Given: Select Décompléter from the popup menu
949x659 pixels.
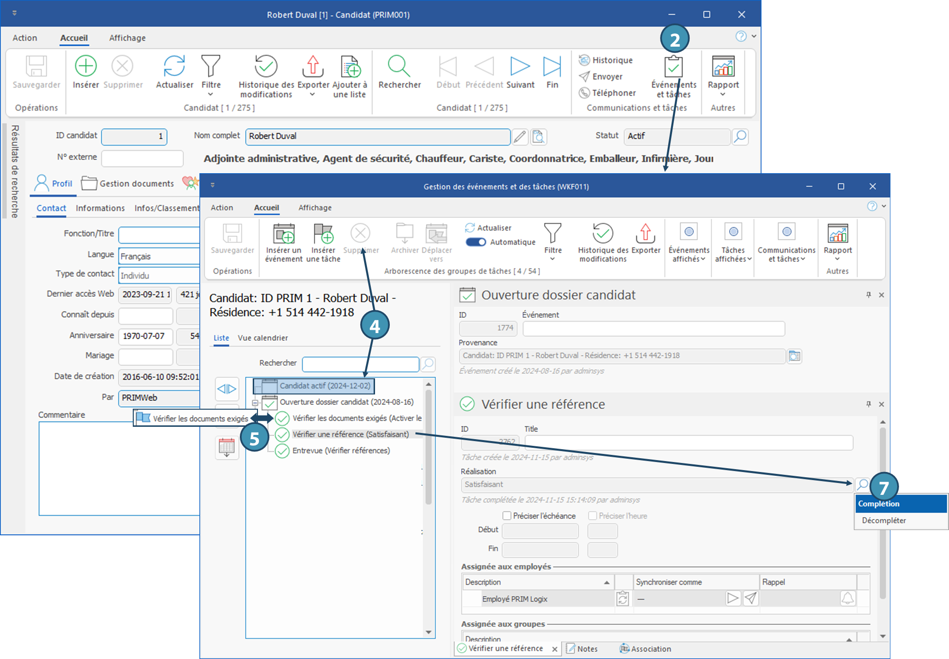Looking at the screenshot, I should [x=884, y=521].
